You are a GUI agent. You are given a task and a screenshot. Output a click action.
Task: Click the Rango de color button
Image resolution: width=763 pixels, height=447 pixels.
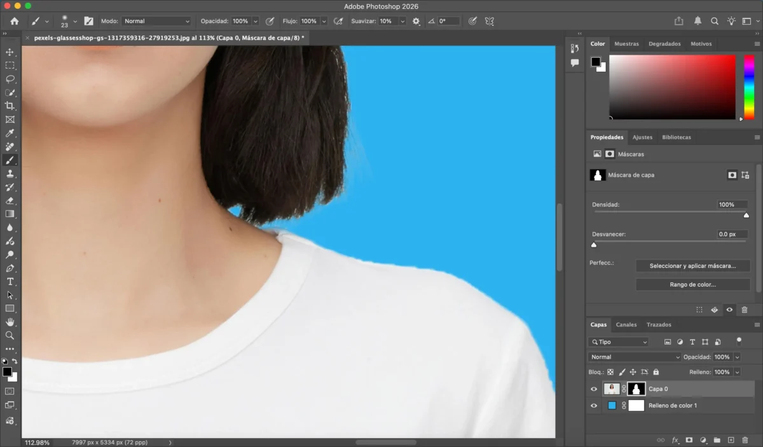pyautogui.click(x=692, y=285)
